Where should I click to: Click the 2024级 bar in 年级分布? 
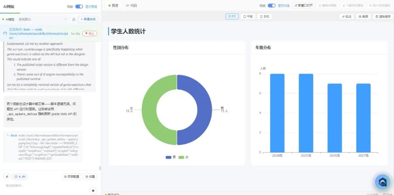(x=277, y=113)
